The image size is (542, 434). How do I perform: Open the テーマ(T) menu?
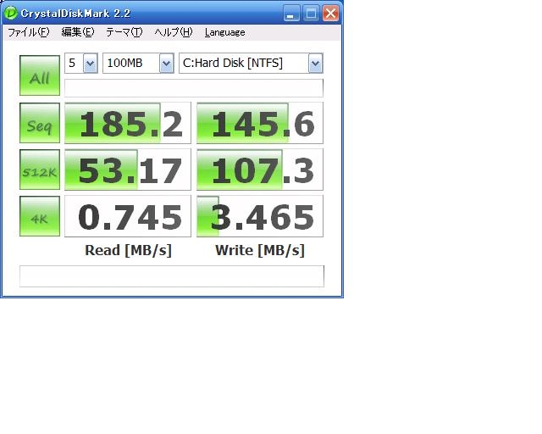[124, 32]
